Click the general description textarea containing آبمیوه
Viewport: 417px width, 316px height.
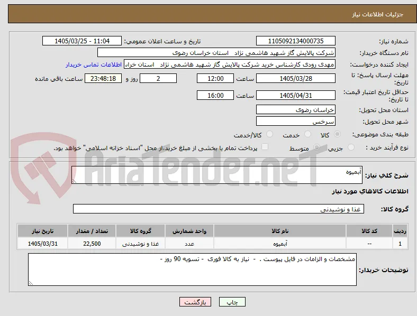click(217, 175)
